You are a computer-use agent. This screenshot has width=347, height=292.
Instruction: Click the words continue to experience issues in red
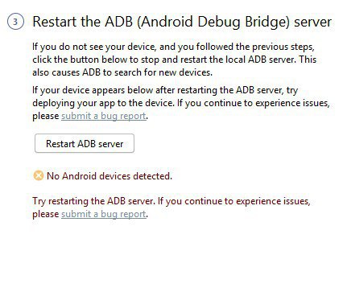tap(247, 201)
